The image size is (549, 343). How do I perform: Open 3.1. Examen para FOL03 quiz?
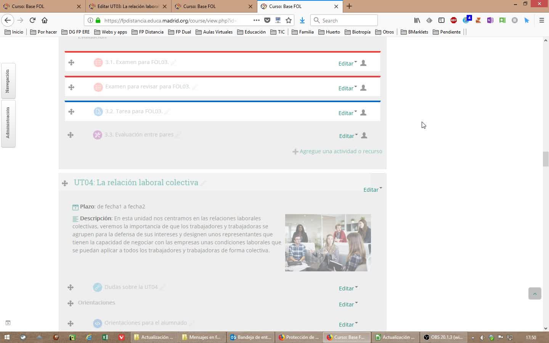pos(137,62)
